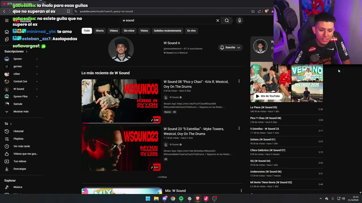This screenshot has height=203, width=362.
Task: Open more options for W Sound 23 video
Action: click(x=239, y=128)
